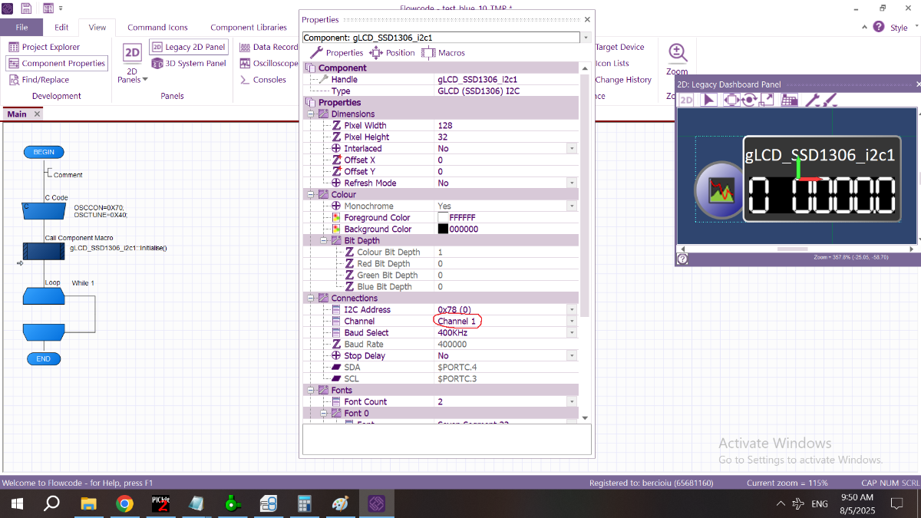
Task: Click the help question mark in Dashboard Panel
Action: point(682,259)
